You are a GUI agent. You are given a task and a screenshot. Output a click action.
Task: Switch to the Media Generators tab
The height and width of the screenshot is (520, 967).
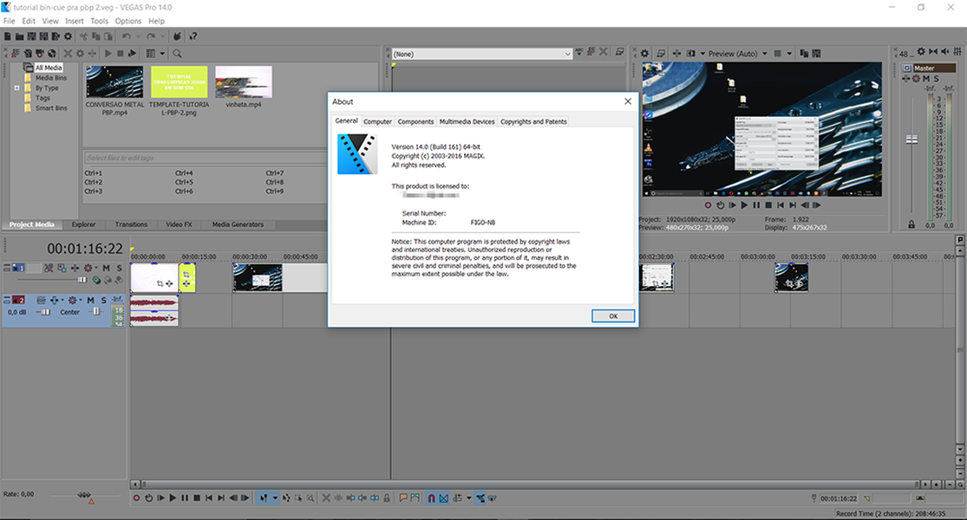pos(238,224)
